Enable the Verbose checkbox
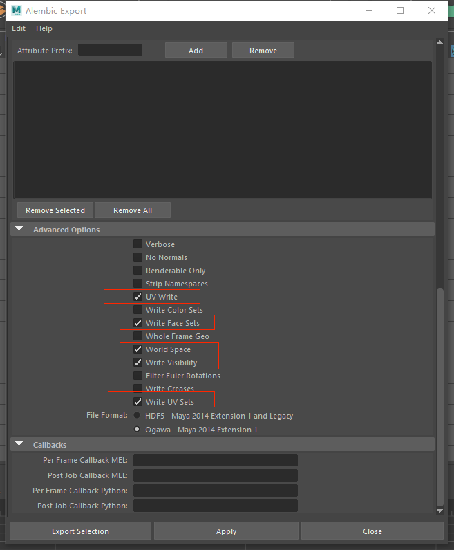This screenshot has height=550, width=454. point(138,244)
